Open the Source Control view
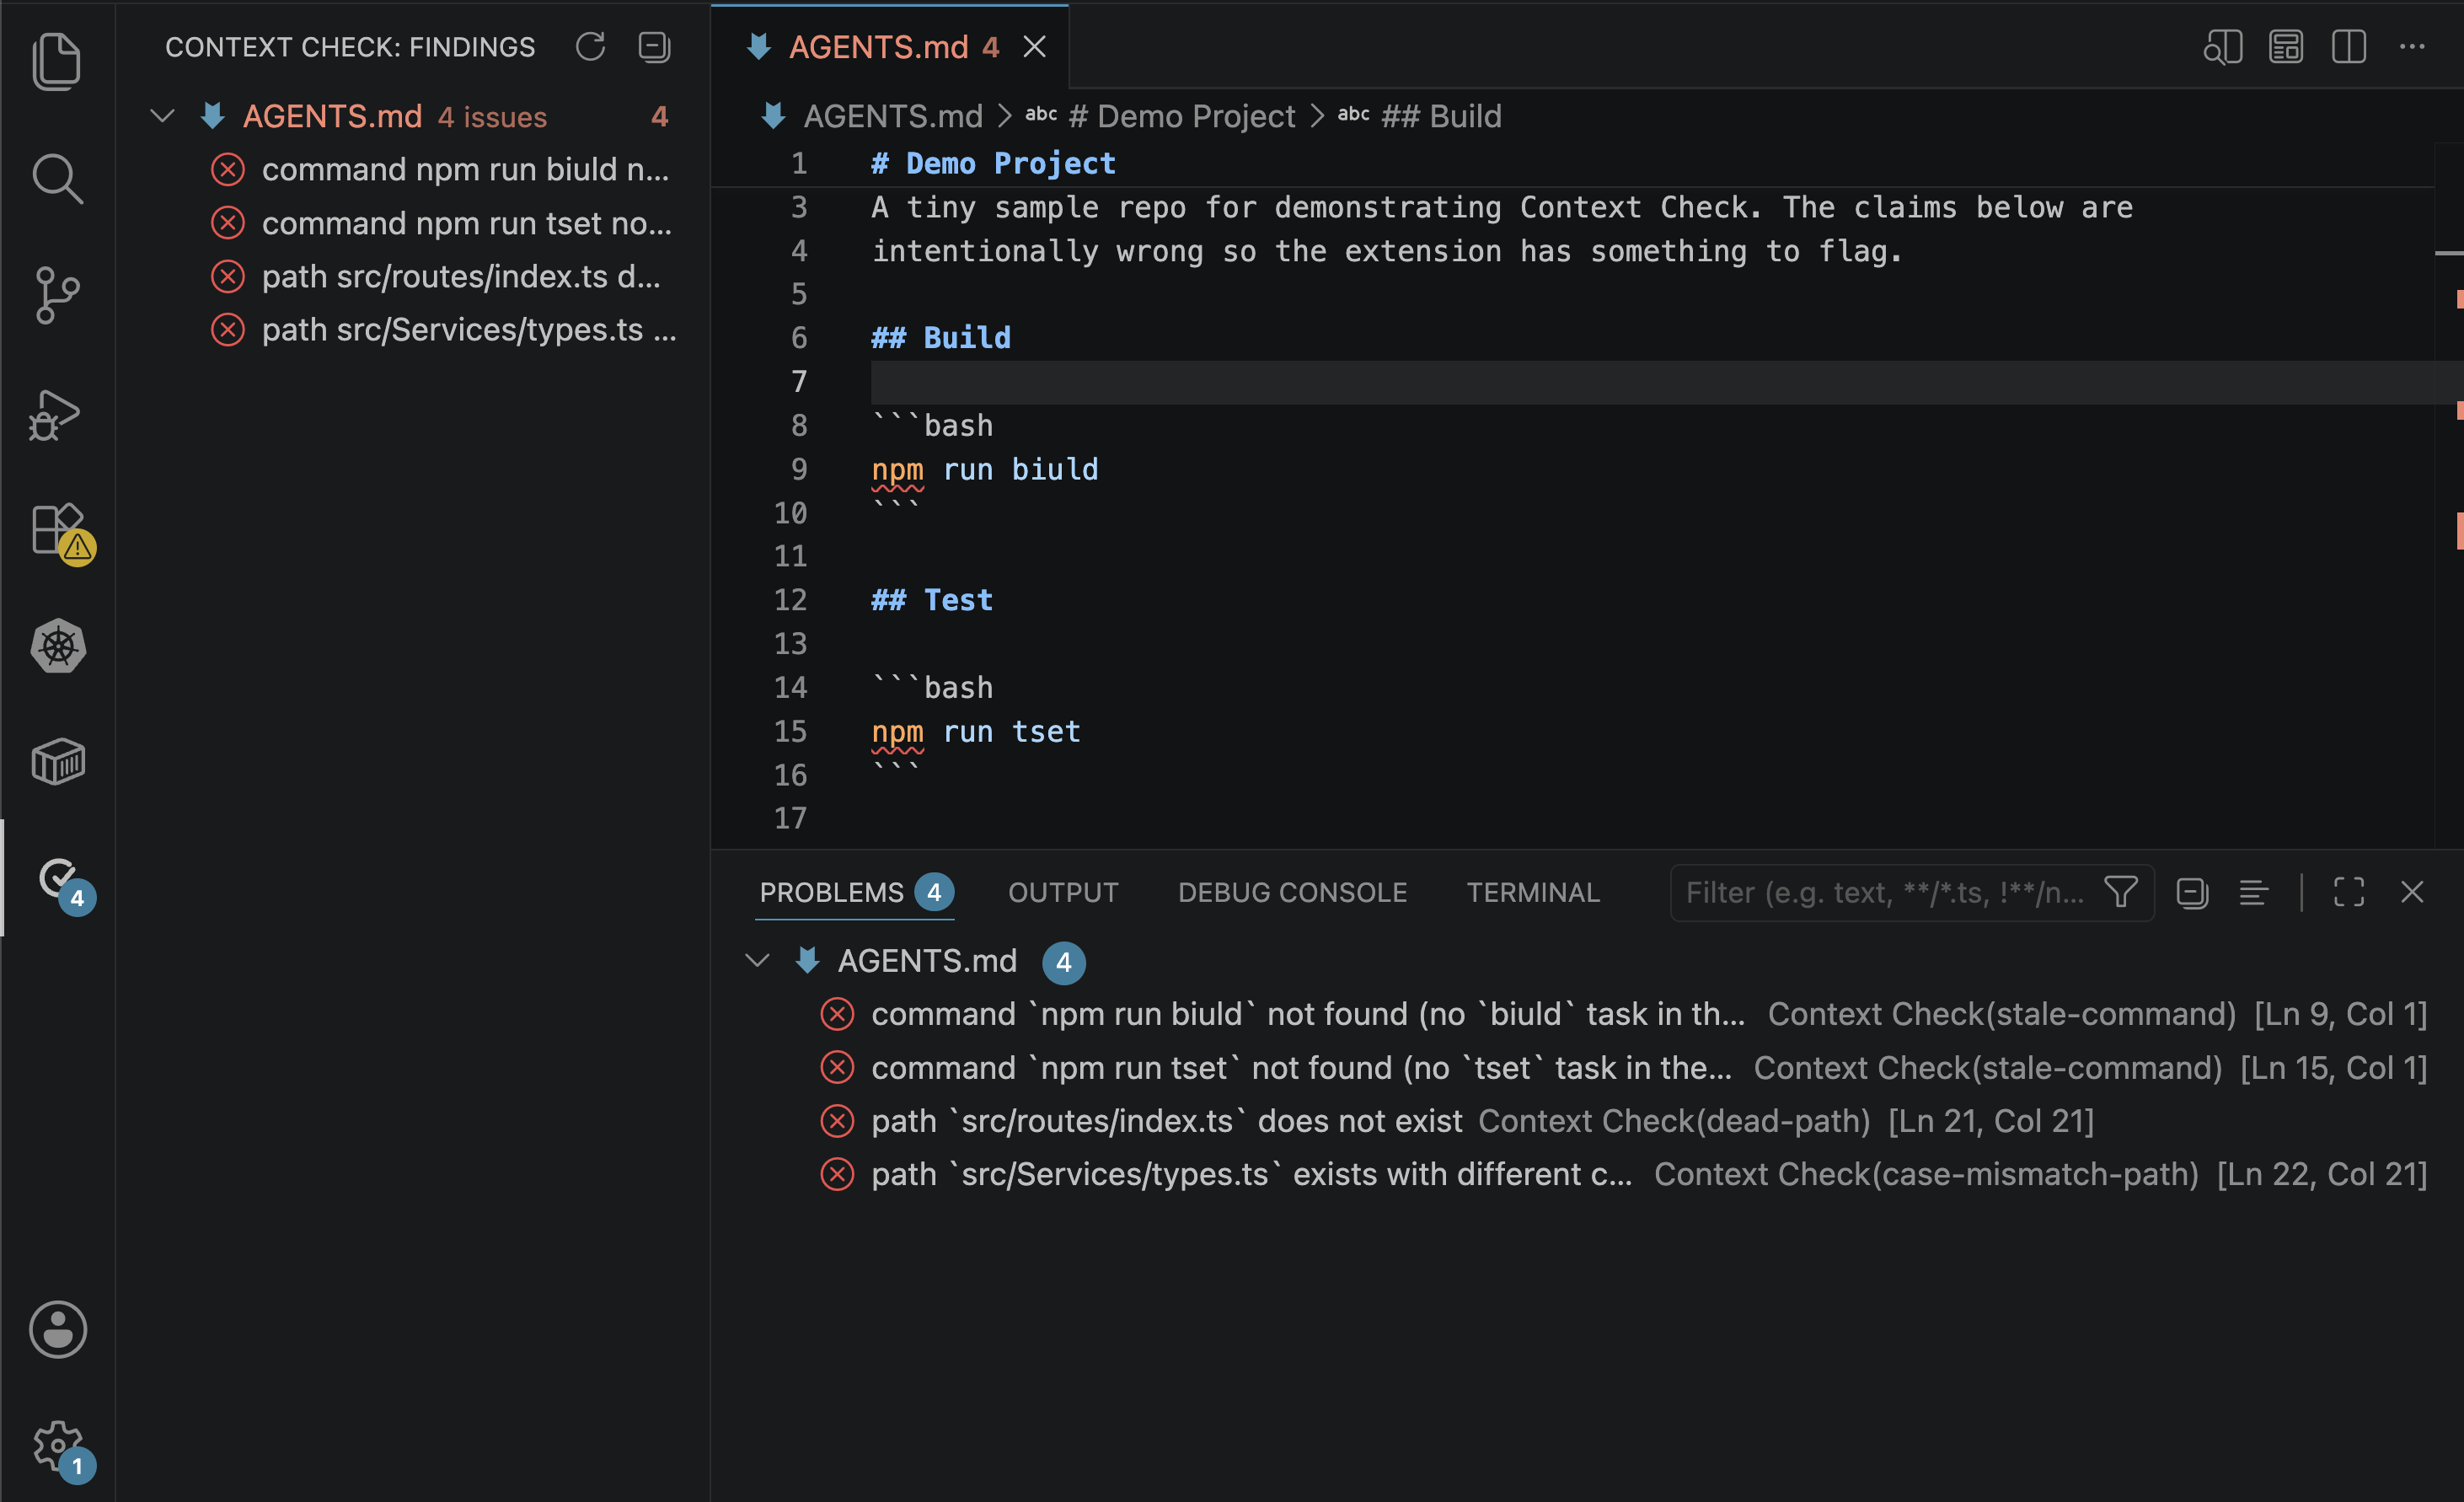 (x=57, y=296)
